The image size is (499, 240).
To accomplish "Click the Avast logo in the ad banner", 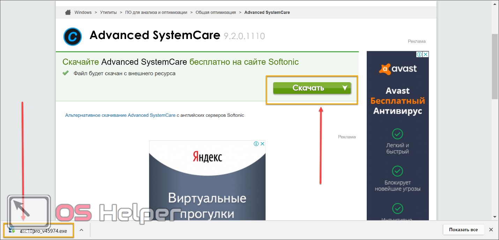I will [397, 69].
